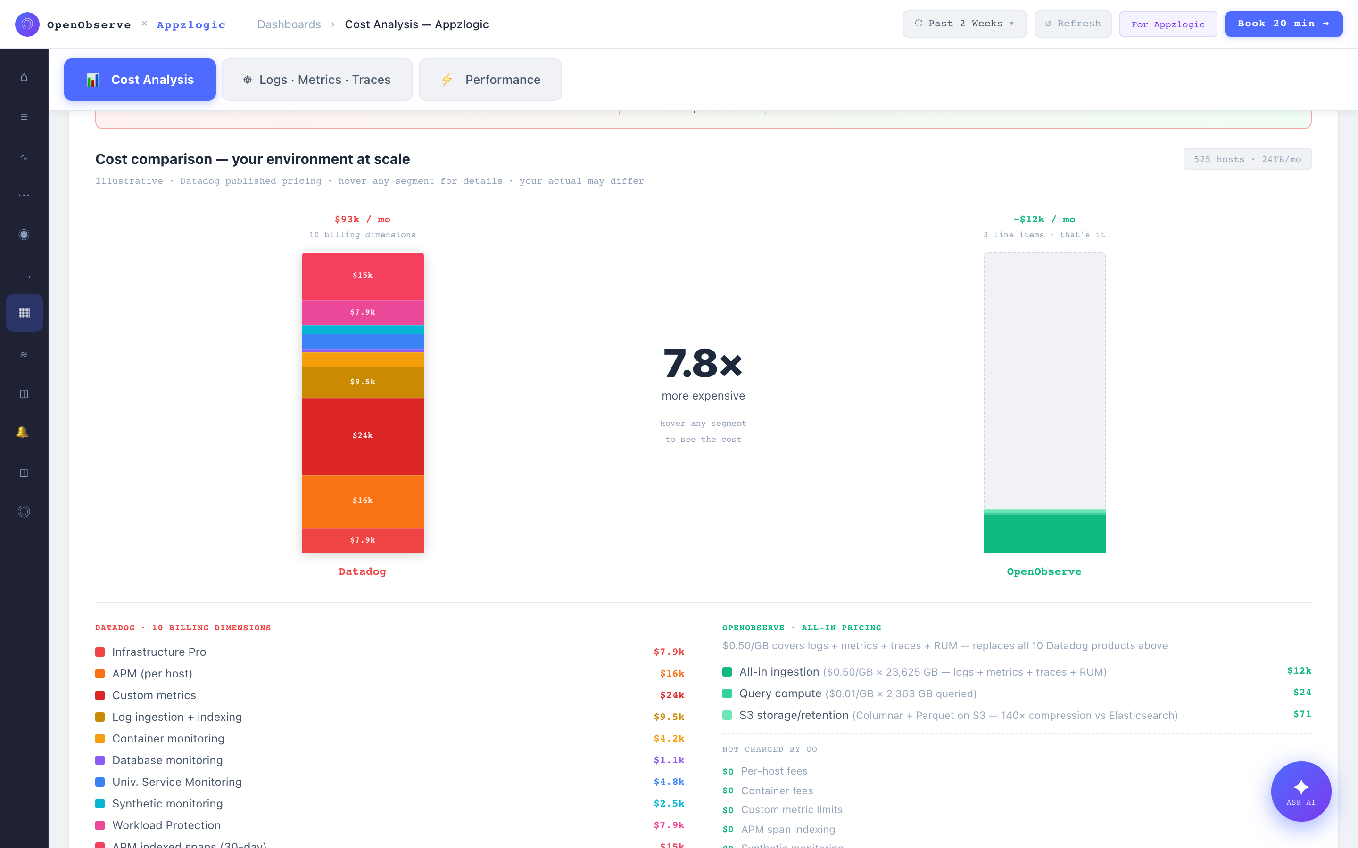Click the Database monitoring purple swatch
This screenshot has width=1358, height=848.
click(100, 760)
